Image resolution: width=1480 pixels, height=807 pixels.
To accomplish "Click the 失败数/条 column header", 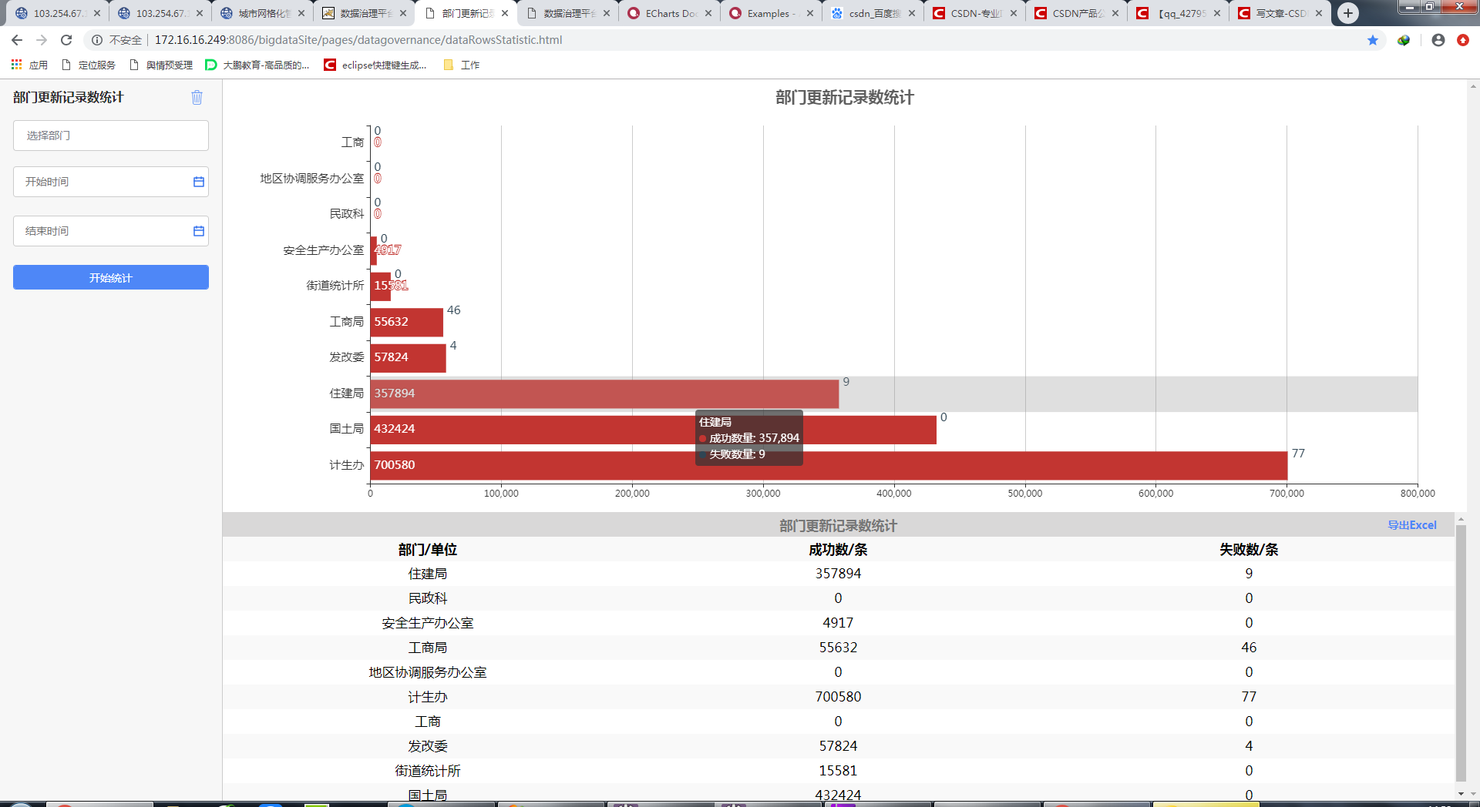I will 1249,550.
